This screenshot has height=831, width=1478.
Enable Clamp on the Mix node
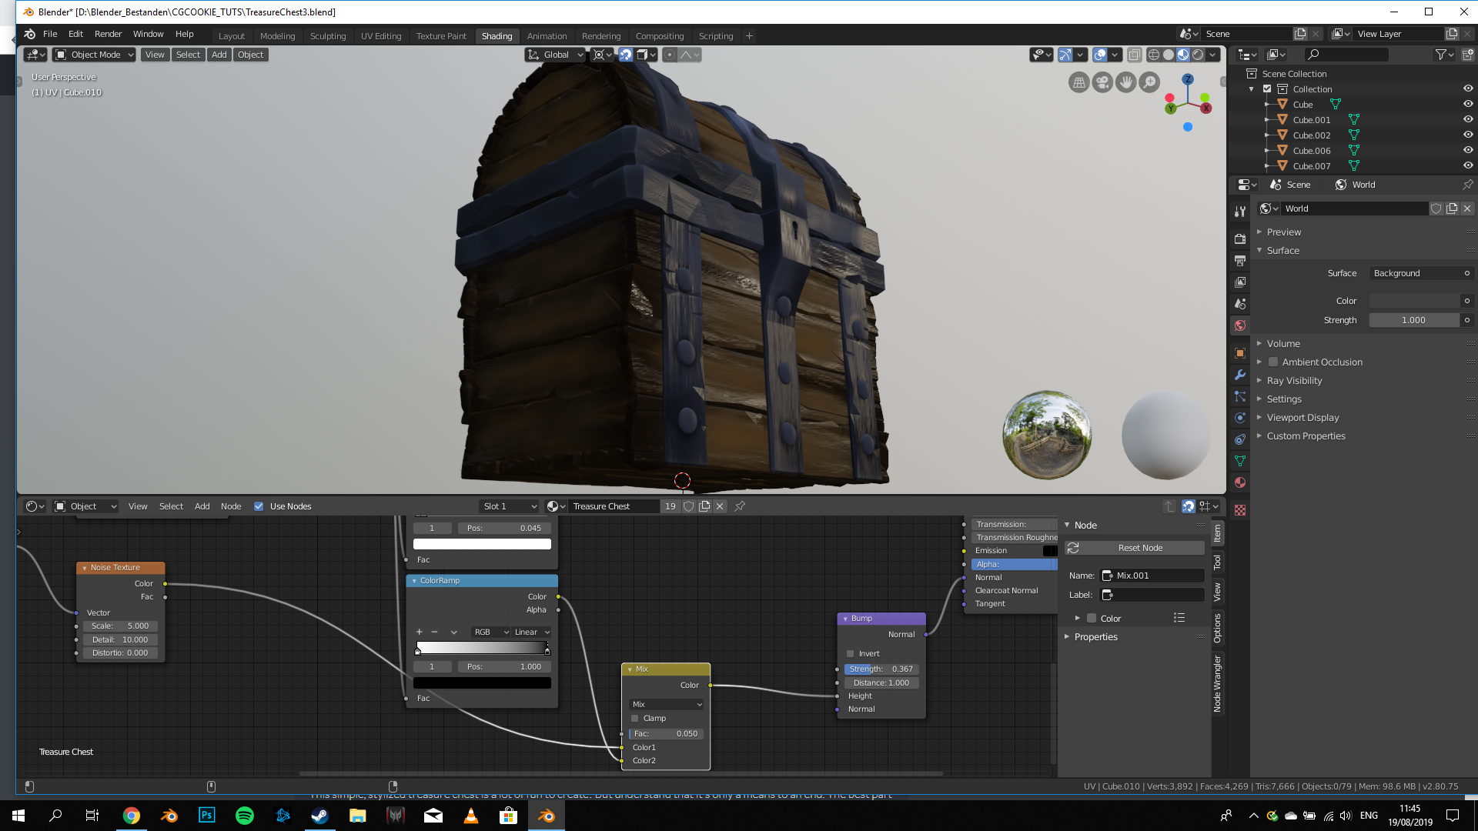pos(635,718)
